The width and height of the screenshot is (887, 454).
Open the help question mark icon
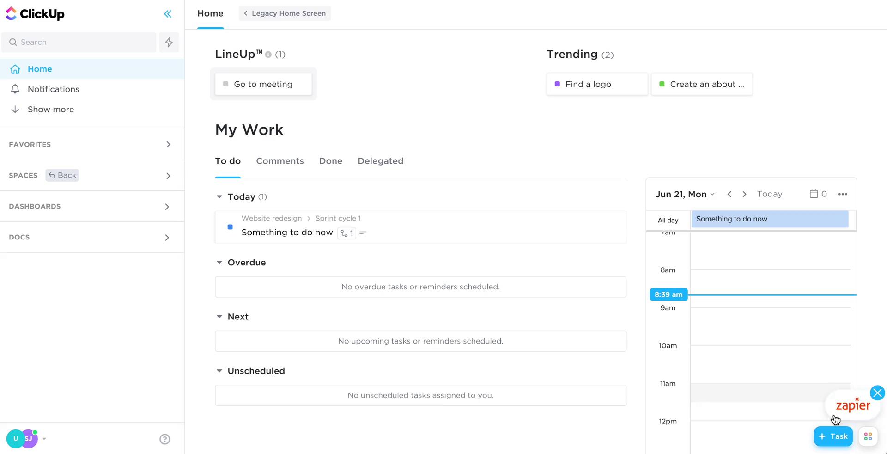click(165, 439)
